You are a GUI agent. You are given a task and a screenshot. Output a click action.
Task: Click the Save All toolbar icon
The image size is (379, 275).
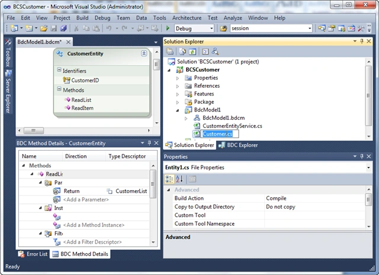[x=63, y=28]
